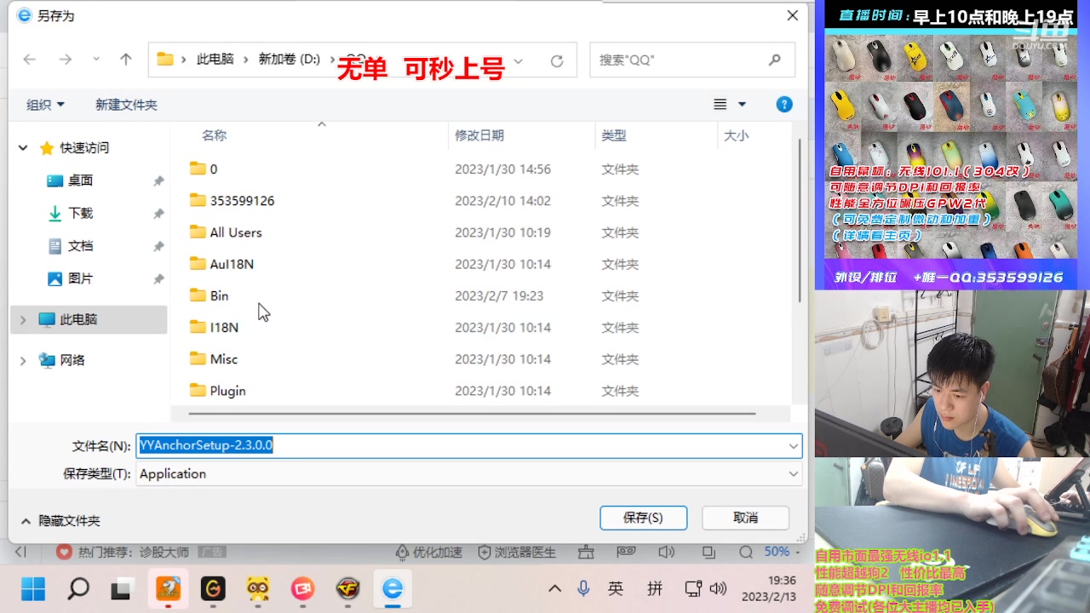1090x613 pixels.
Task: Open Task View on the taskbar
Action: tap(123, 588)
